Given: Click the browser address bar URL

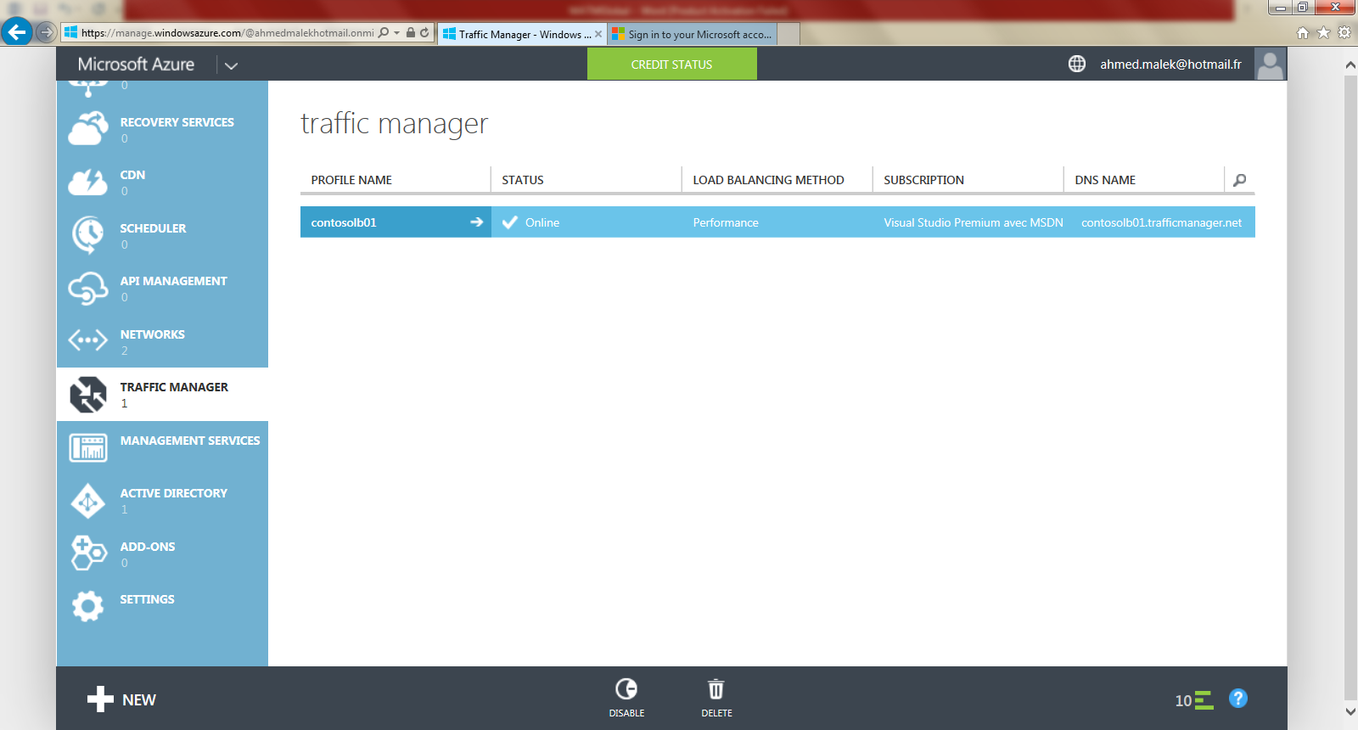Looking at the screenshot, I should pyautogui.click(x=227, y=33).
